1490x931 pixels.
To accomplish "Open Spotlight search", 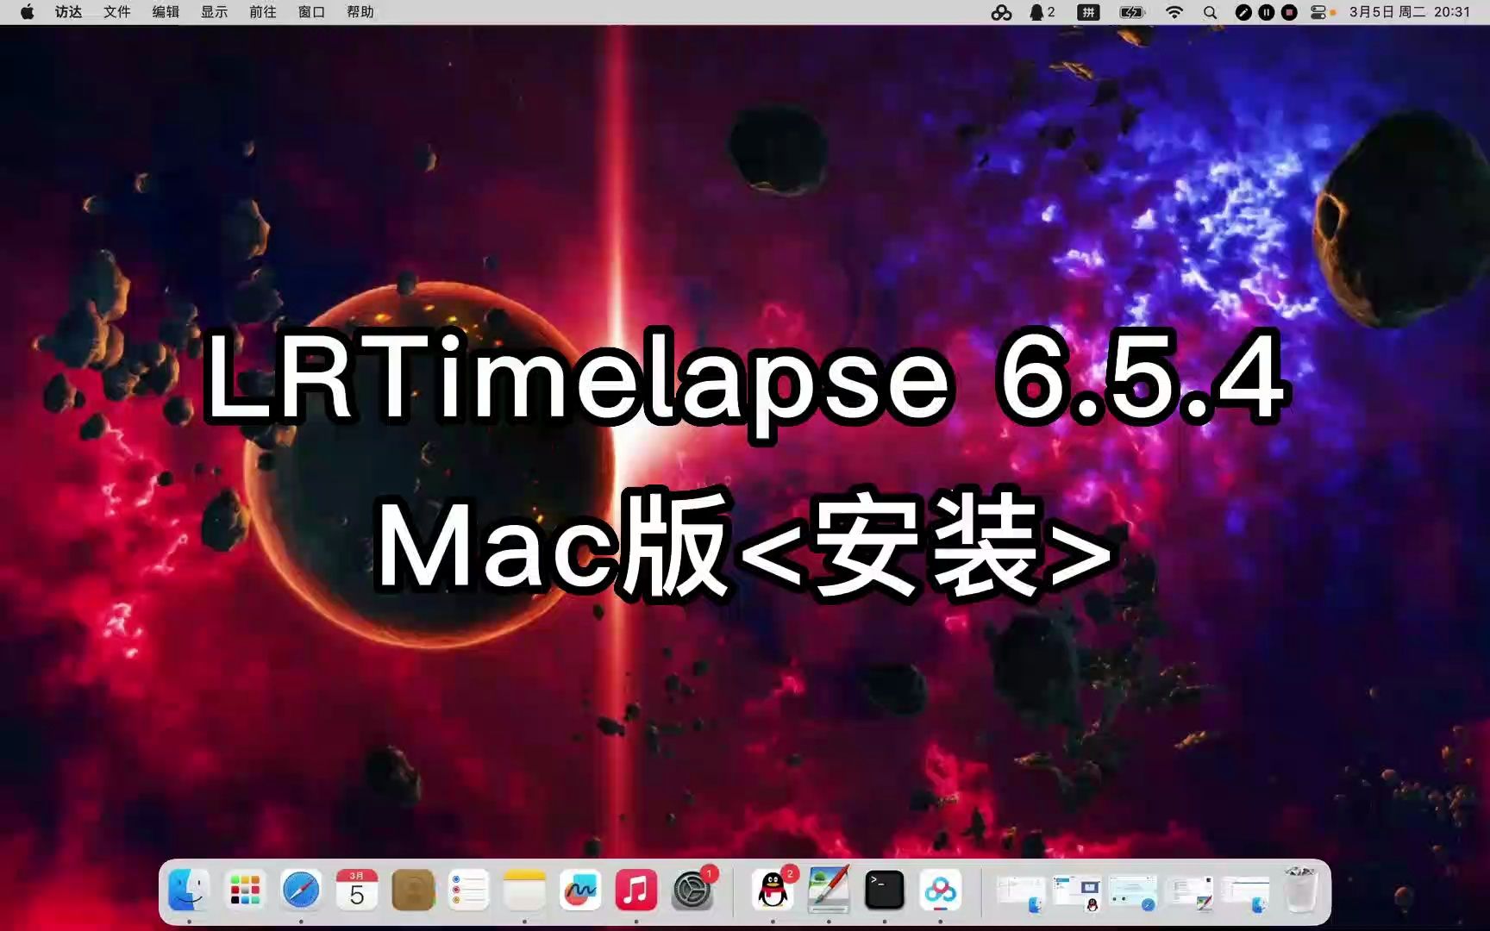I will point(1210,12).
